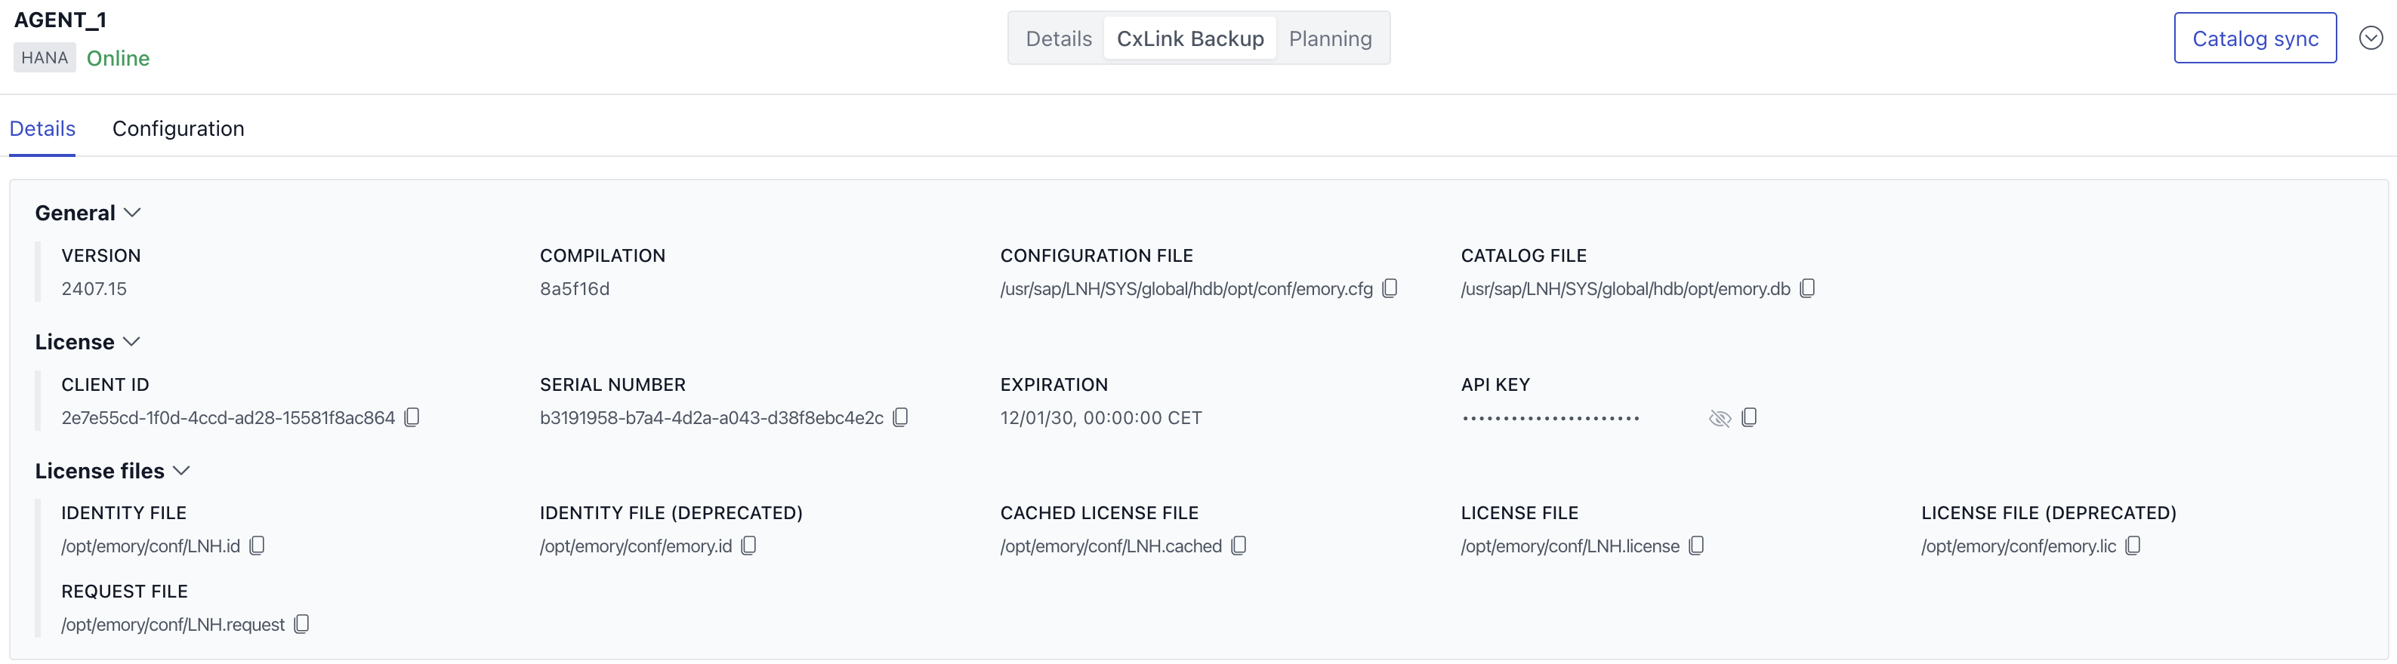Collapse the License files section
Viewport: 2397px width, 664px height.
click(181, 472)
